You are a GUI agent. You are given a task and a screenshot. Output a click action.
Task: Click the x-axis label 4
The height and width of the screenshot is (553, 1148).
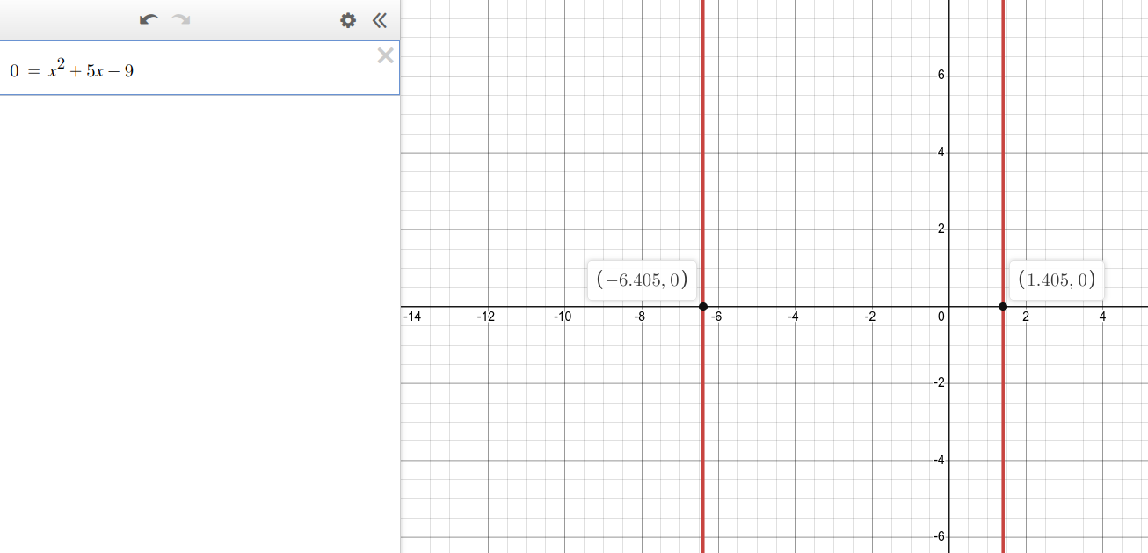pos(1102,317)
